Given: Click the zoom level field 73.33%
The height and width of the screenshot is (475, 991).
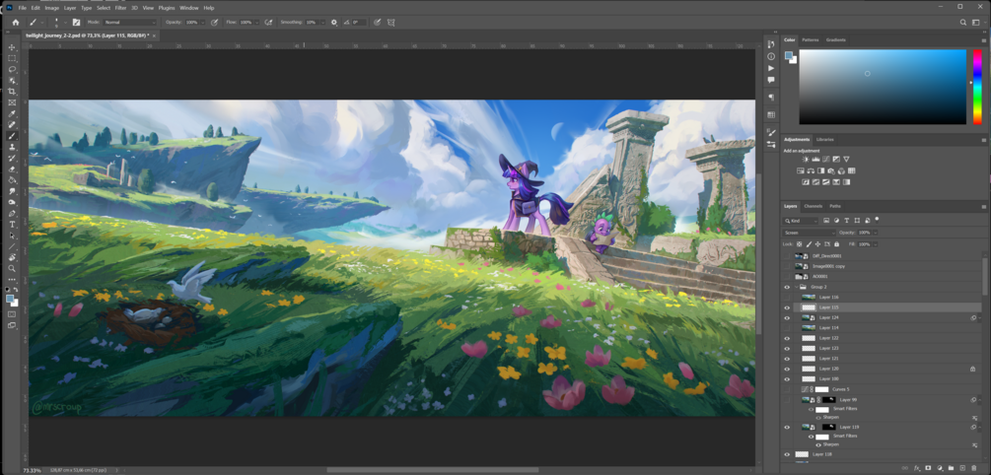Looking at the screenshot, I should tap(33, 471).
